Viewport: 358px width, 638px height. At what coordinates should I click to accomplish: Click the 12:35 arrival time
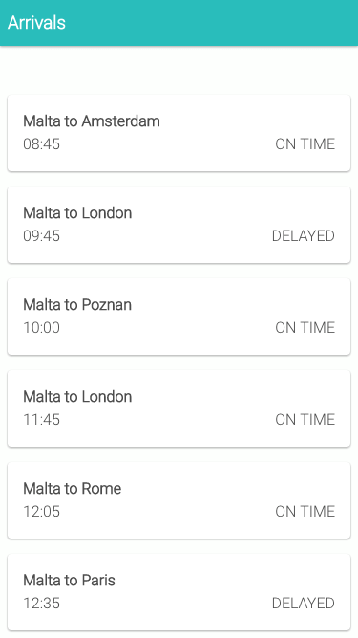41,603
